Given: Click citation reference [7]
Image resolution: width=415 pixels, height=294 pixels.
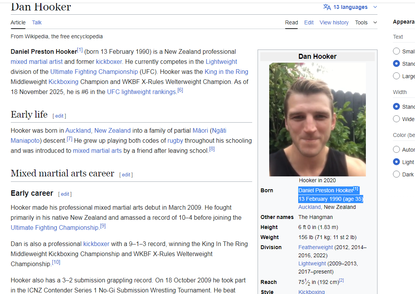Looking at the screenshot, I should tap(69, 138).
